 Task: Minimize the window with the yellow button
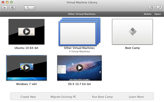click(x=7, y=2)
